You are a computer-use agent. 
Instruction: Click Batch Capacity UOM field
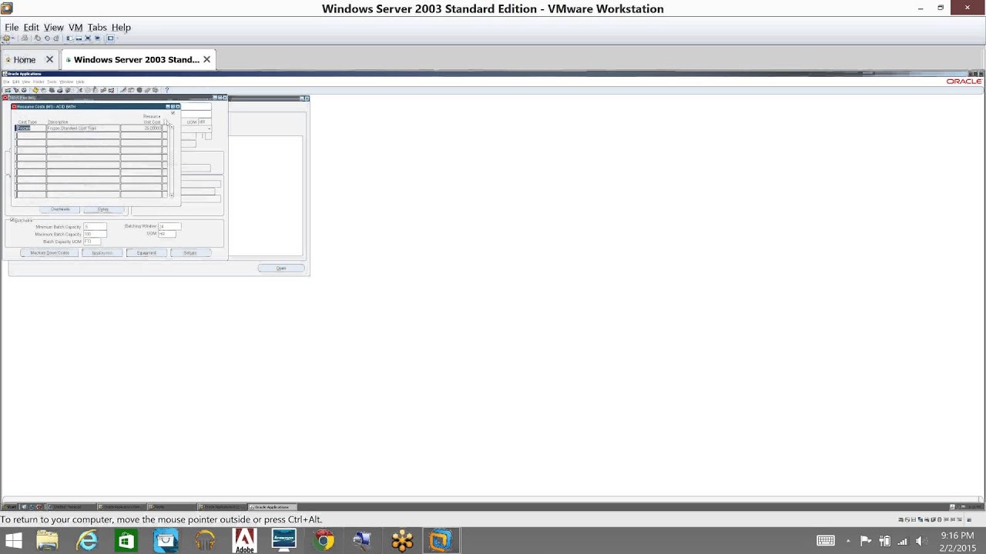92,242
